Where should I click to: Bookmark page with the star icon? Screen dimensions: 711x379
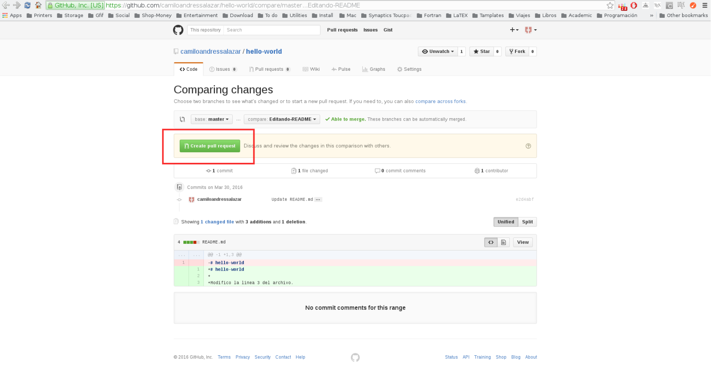click(610, 6)
